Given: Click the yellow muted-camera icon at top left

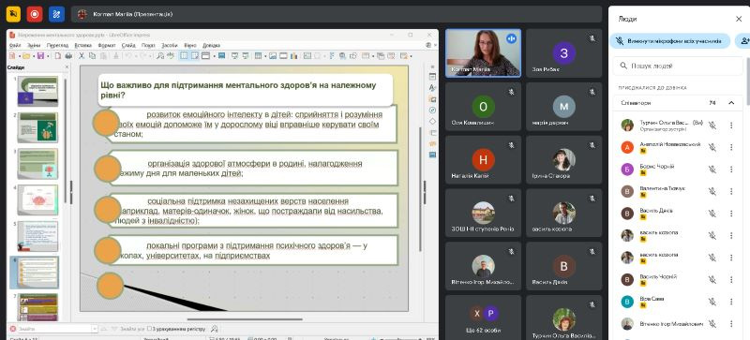Looking at the screenshot, I should pos(13,14).
